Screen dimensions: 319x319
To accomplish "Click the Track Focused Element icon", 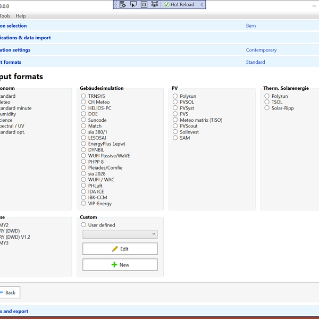I will click(x=155, y=4).
